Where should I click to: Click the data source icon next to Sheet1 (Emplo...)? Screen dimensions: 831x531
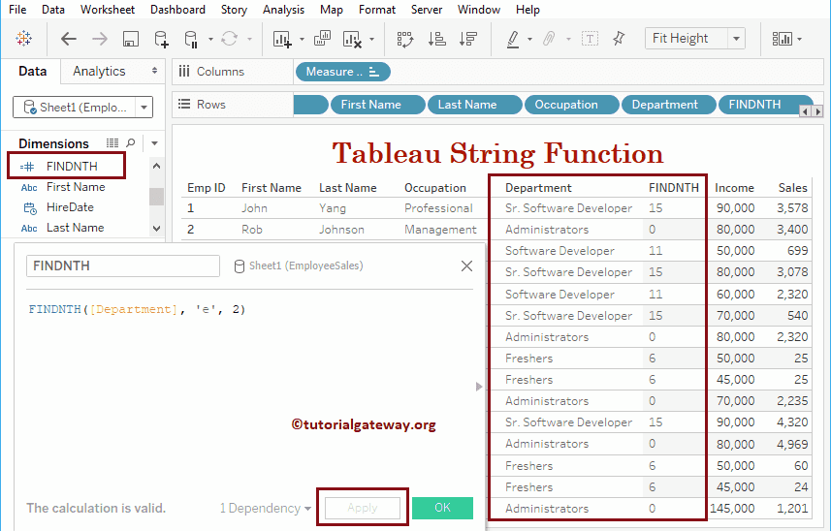tap(30, 108)
